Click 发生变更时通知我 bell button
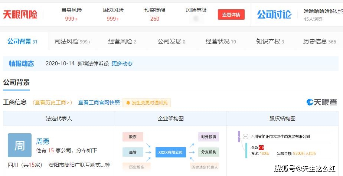The width and height of the screenshot is (343, 176). tap(147, 102)
